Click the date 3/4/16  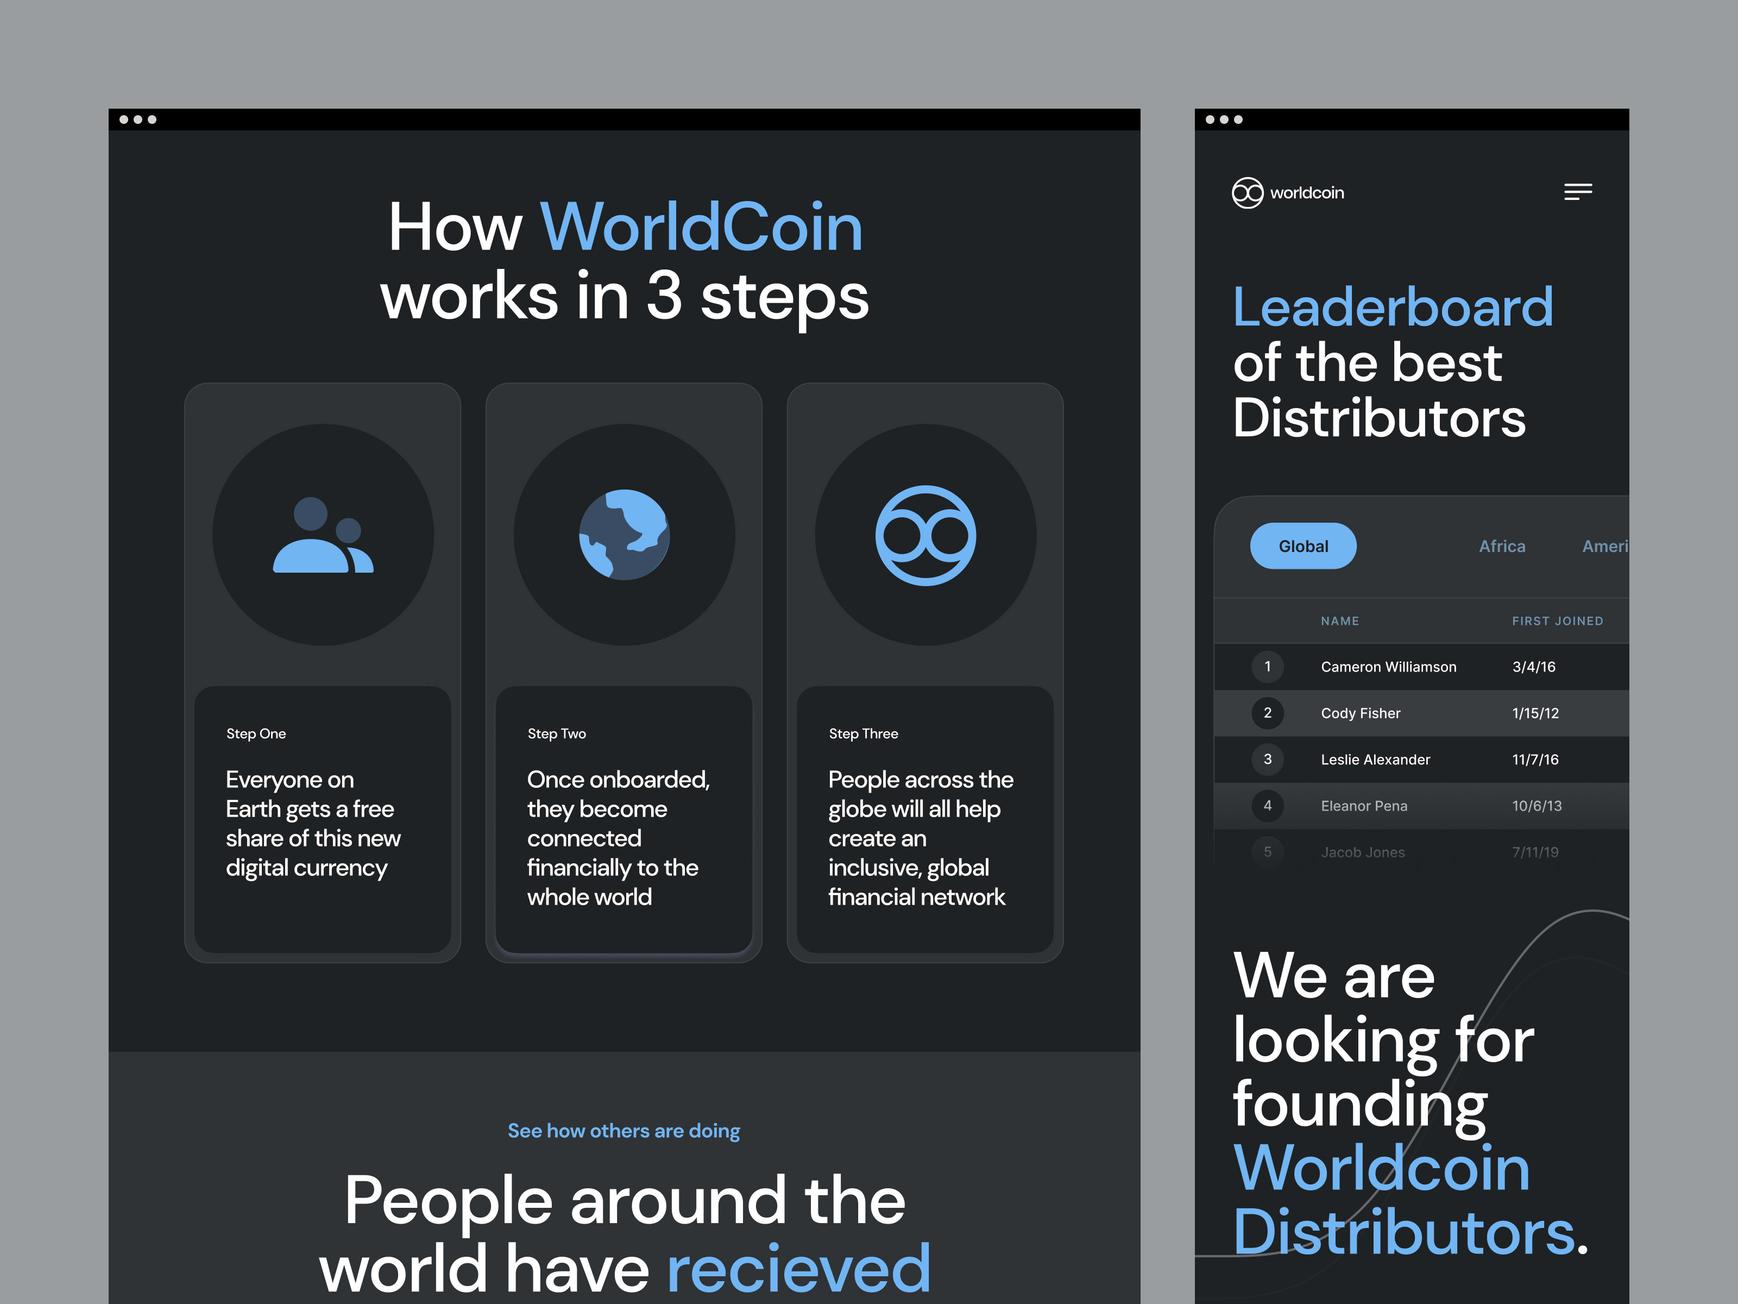pyautogui.click(x=1533, y=667)
